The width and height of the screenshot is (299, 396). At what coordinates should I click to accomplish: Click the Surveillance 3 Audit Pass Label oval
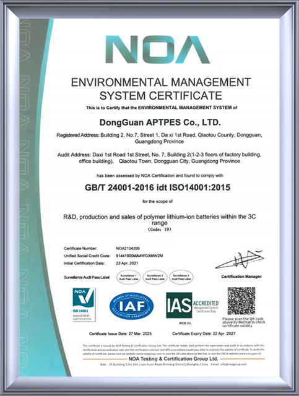(181, 277)
